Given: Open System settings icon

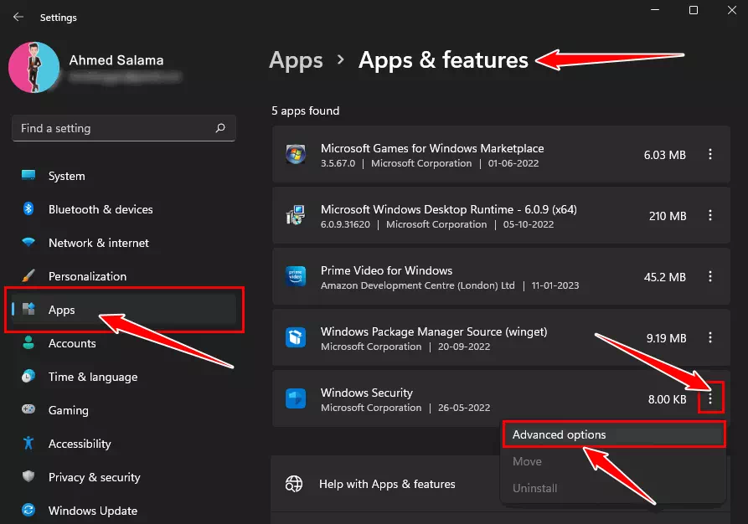Looking at the screenshot, I should [28, 176].
